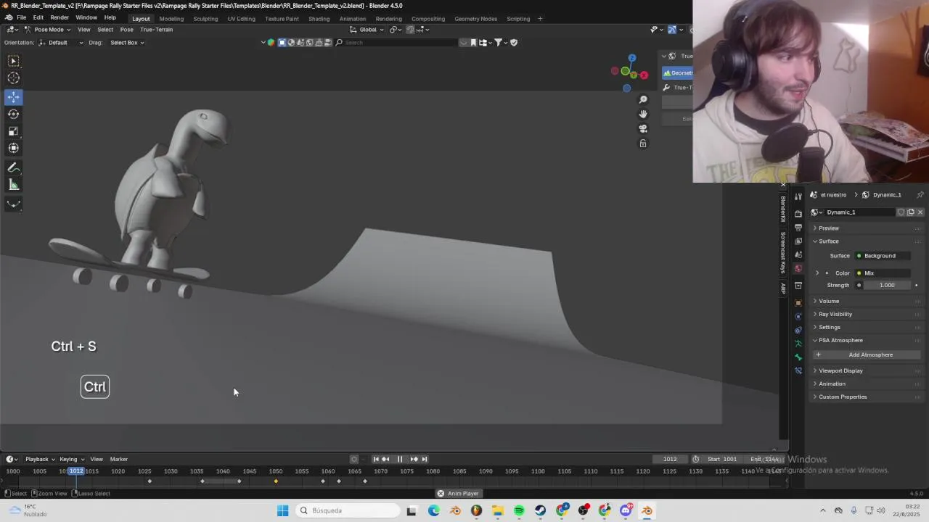The height and width of the screenshot is (522, 929).
Task: Open the Mix color node link
Action: (882, 273)
